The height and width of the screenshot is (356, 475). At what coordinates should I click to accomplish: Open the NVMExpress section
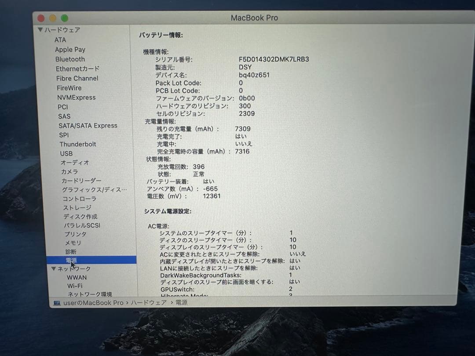76,97
